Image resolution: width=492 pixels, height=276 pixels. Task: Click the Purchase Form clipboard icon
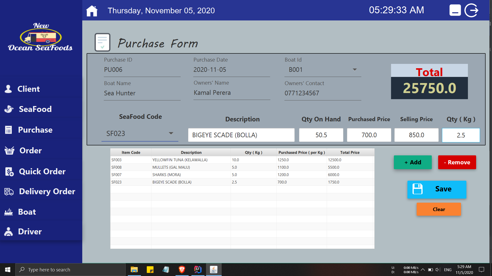click(102, 42)
